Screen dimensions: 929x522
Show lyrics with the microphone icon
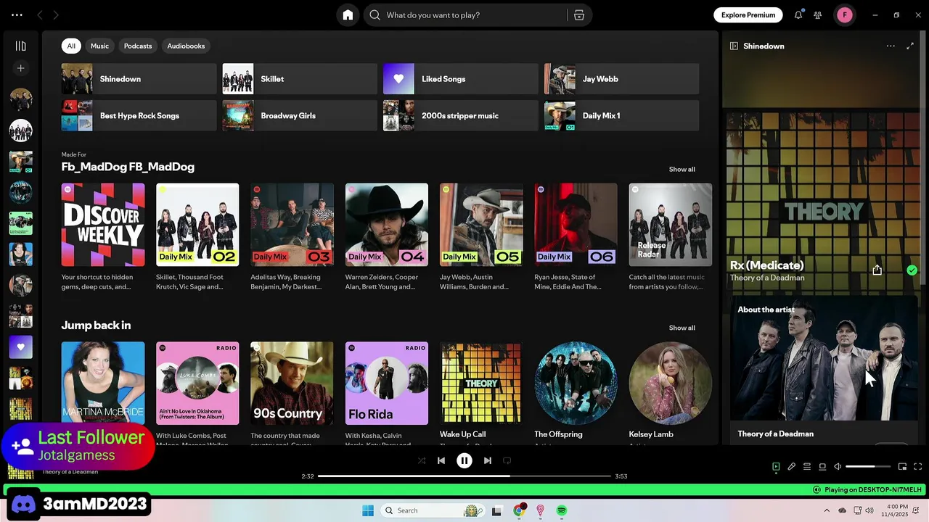pyautogui.click(x=792, y=467)
